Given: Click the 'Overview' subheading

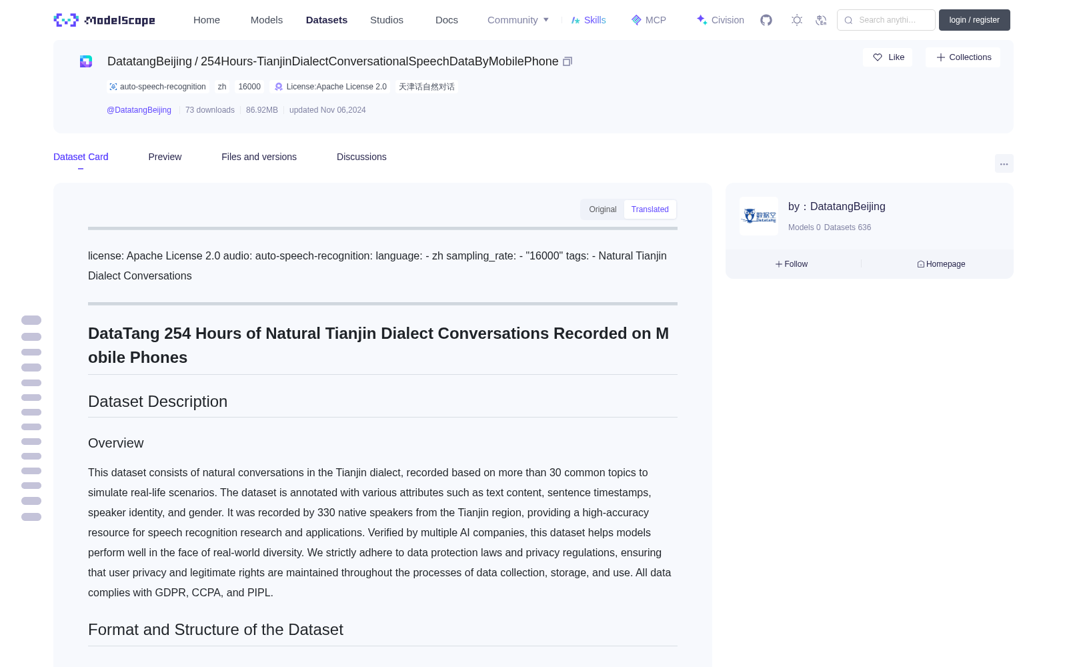Looking at the screenshot, I should 116,443.
